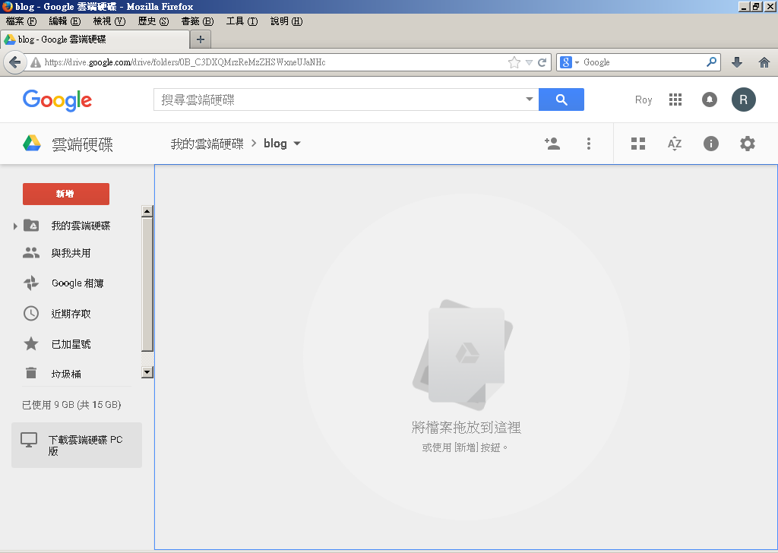Open the 編輯 (E) menu
This screenshot has height=553, width=778.
click(65, 21)
